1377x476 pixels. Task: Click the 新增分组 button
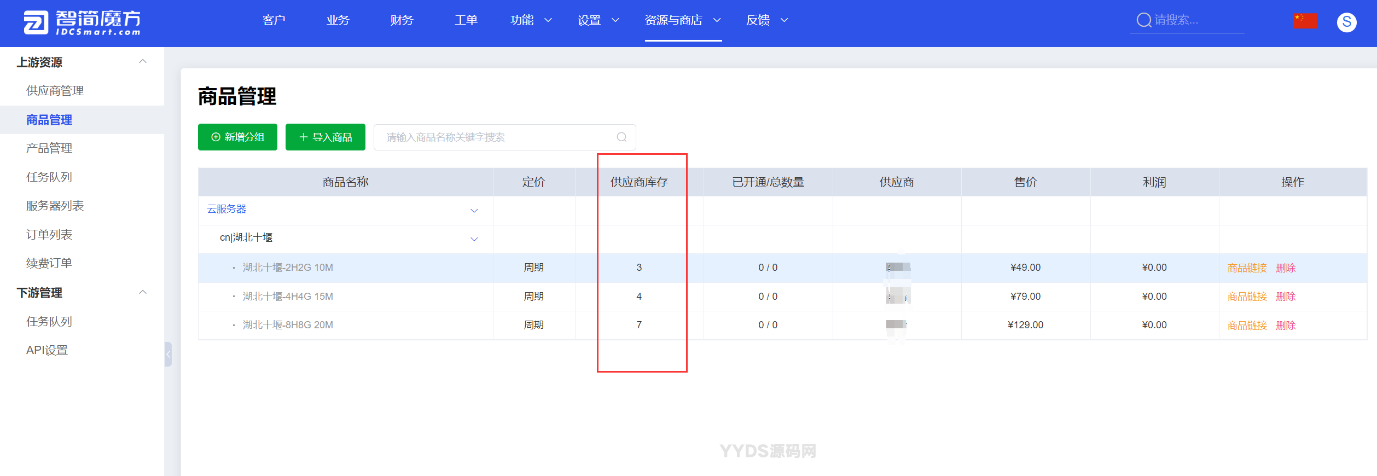pos(237,137)
